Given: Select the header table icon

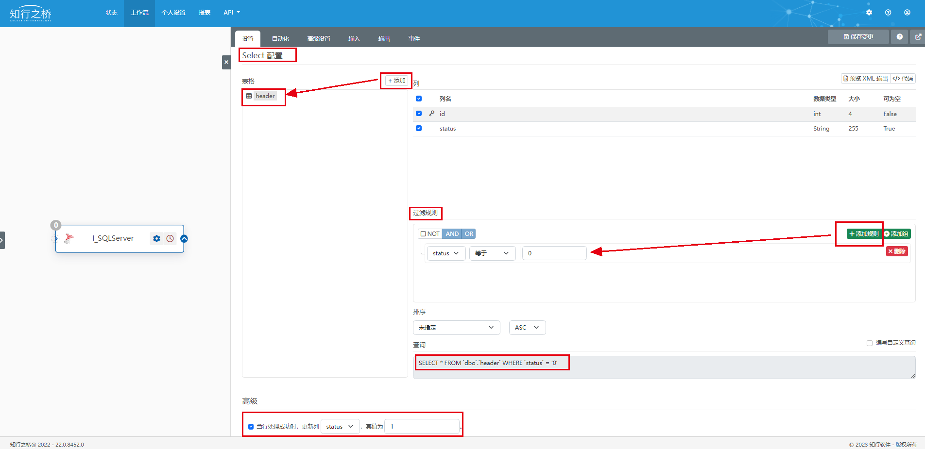Looking at the screenshot, I should pyautogui.click(x=249, y=96).
